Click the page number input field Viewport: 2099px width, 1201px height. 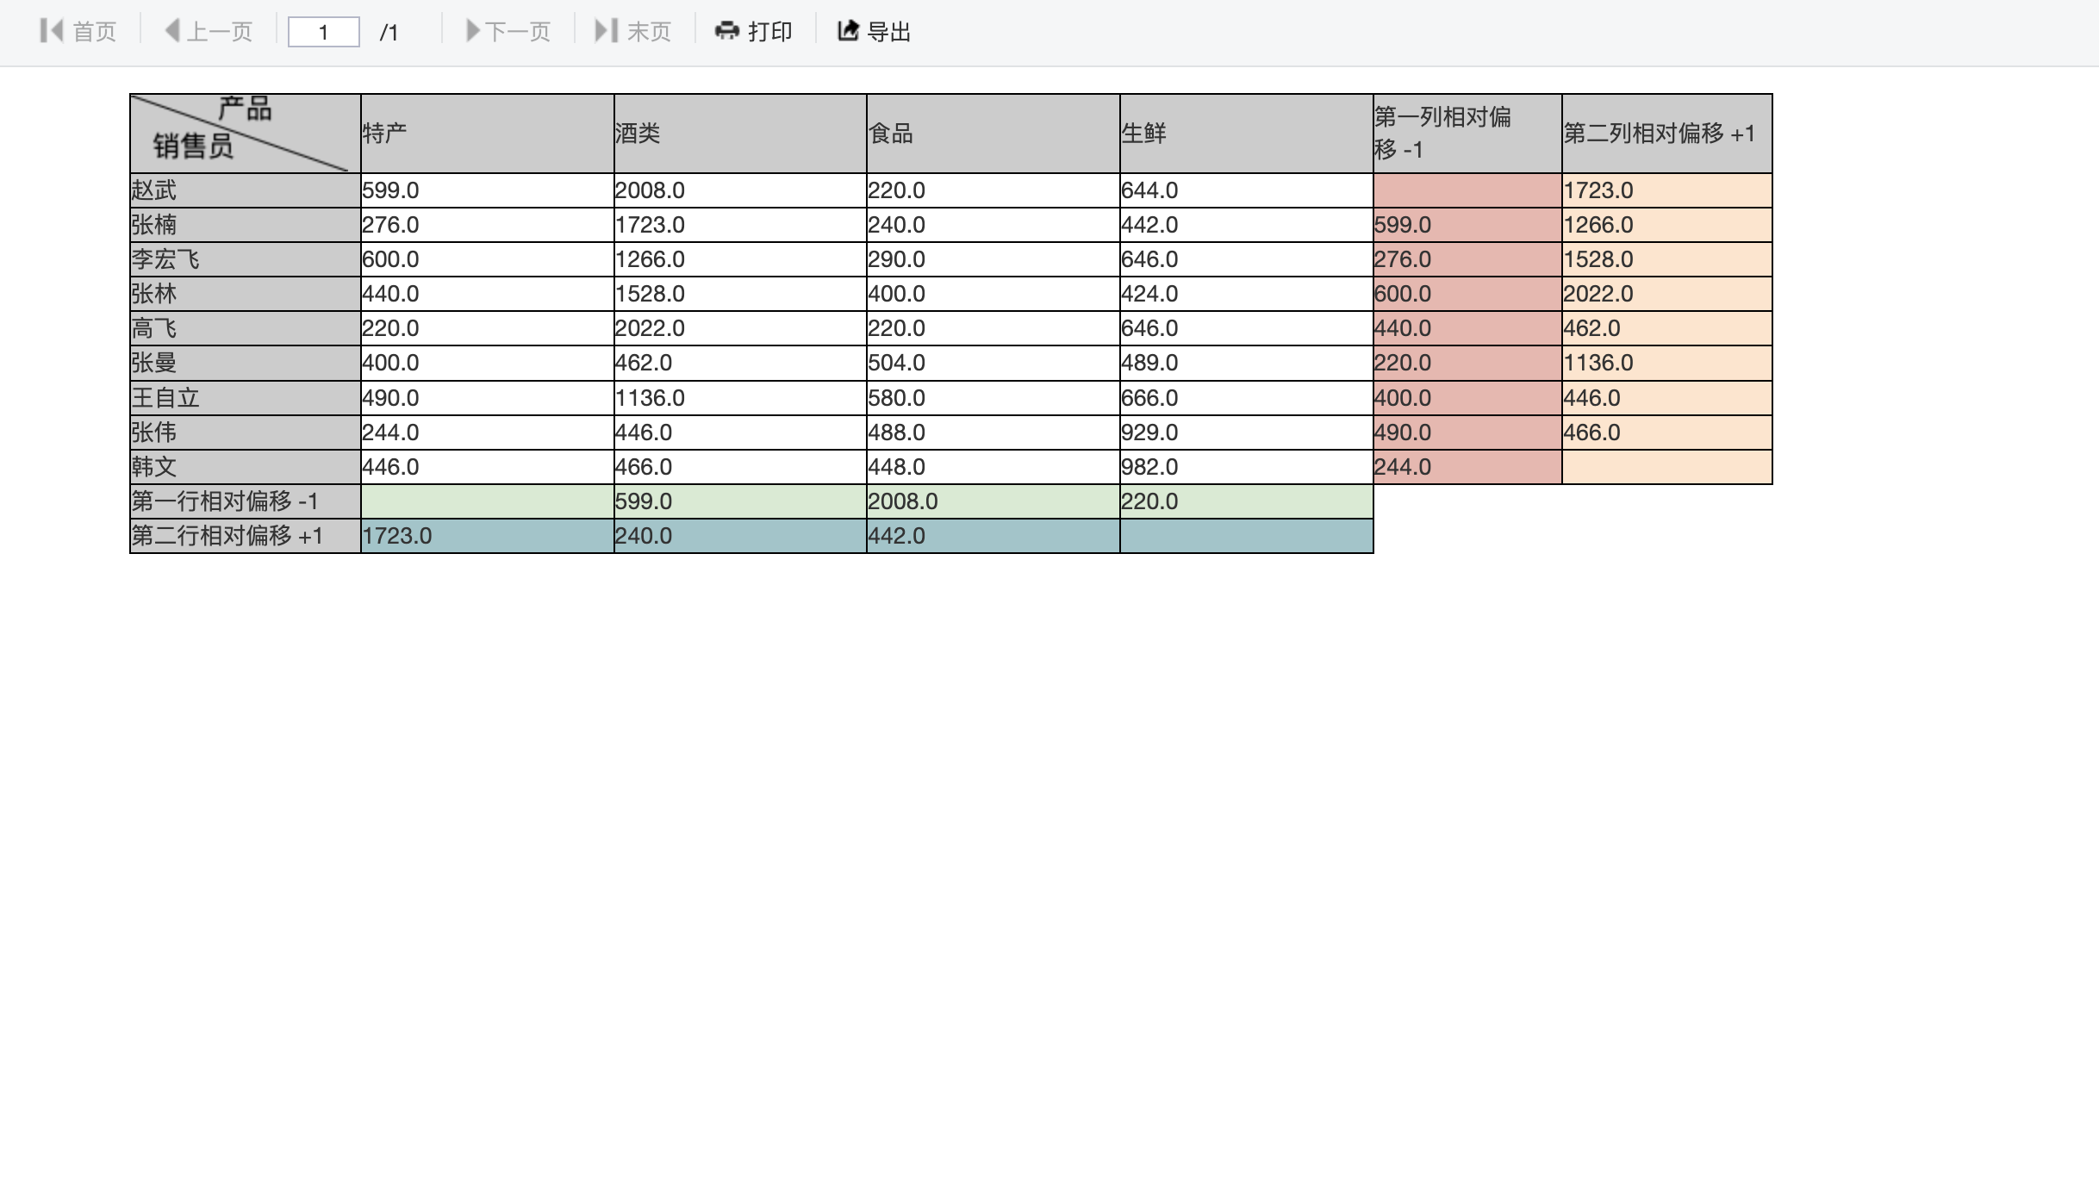(323, 32)
